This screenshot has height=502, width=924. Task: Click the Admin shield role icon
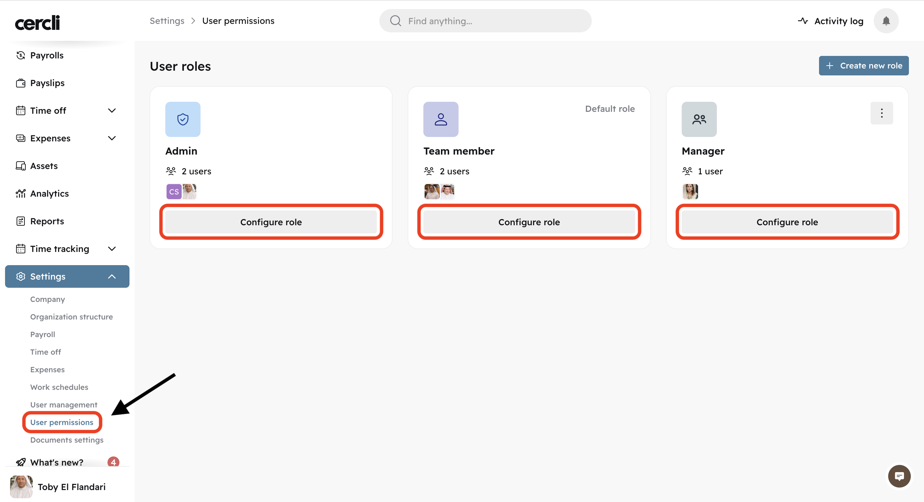click(183, 119)
